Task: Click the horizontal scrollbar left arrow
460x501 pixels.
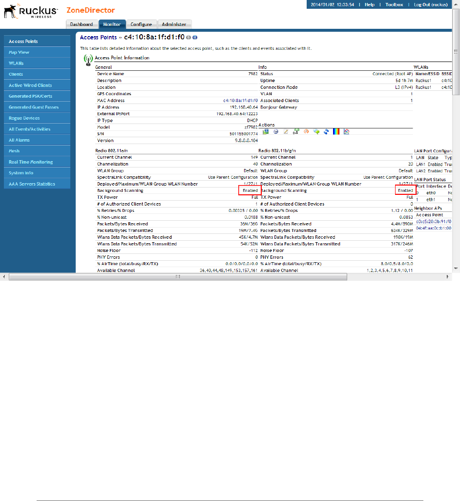Action: 4,277
